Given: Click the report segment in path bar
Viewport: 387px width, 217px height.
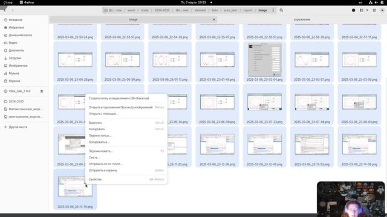Looking at the screenshot, I should point(247,10).
